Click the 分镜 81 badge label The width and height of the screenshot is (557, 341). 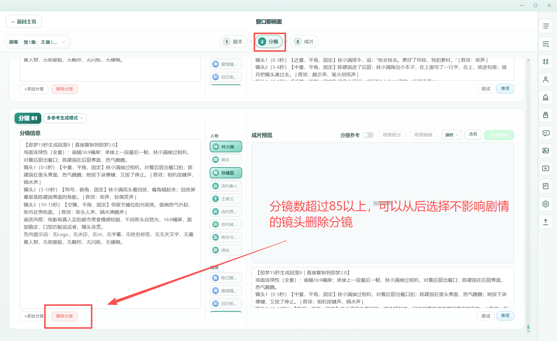(x=28, y=118)
